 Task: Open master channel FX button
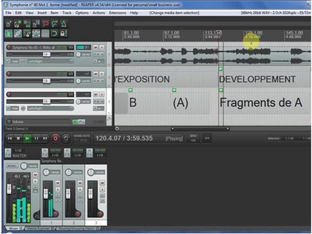[x=8, y=153]
